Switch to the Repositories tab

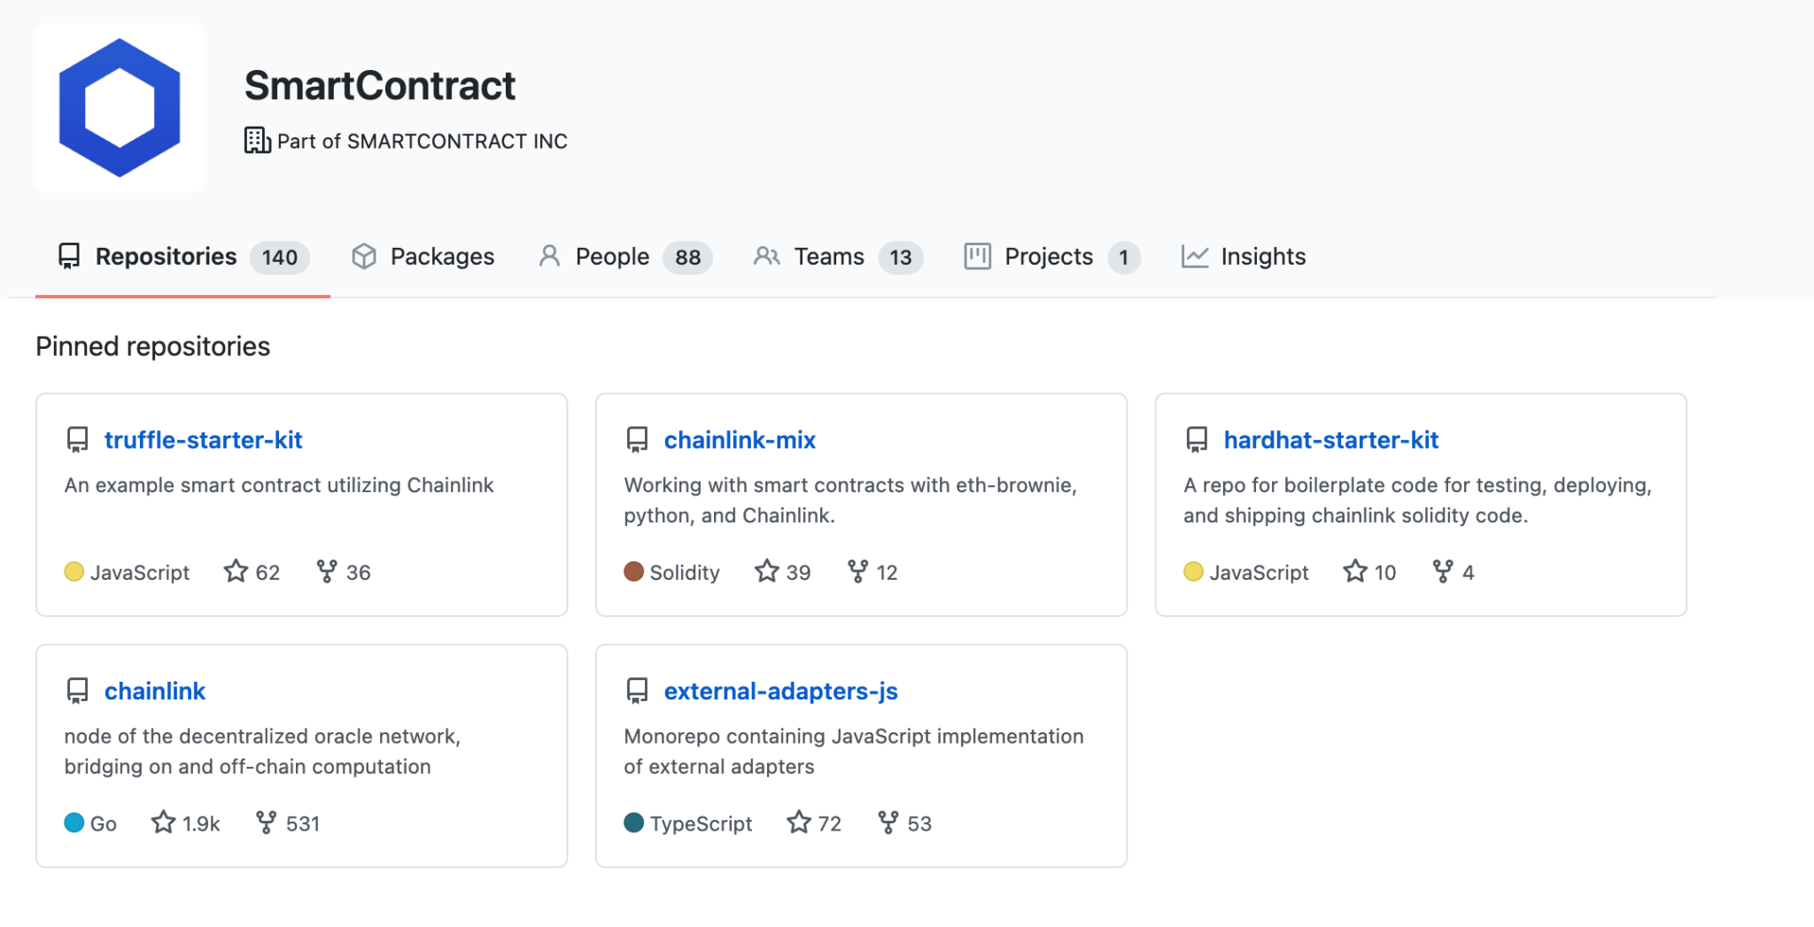pos(166,257)
